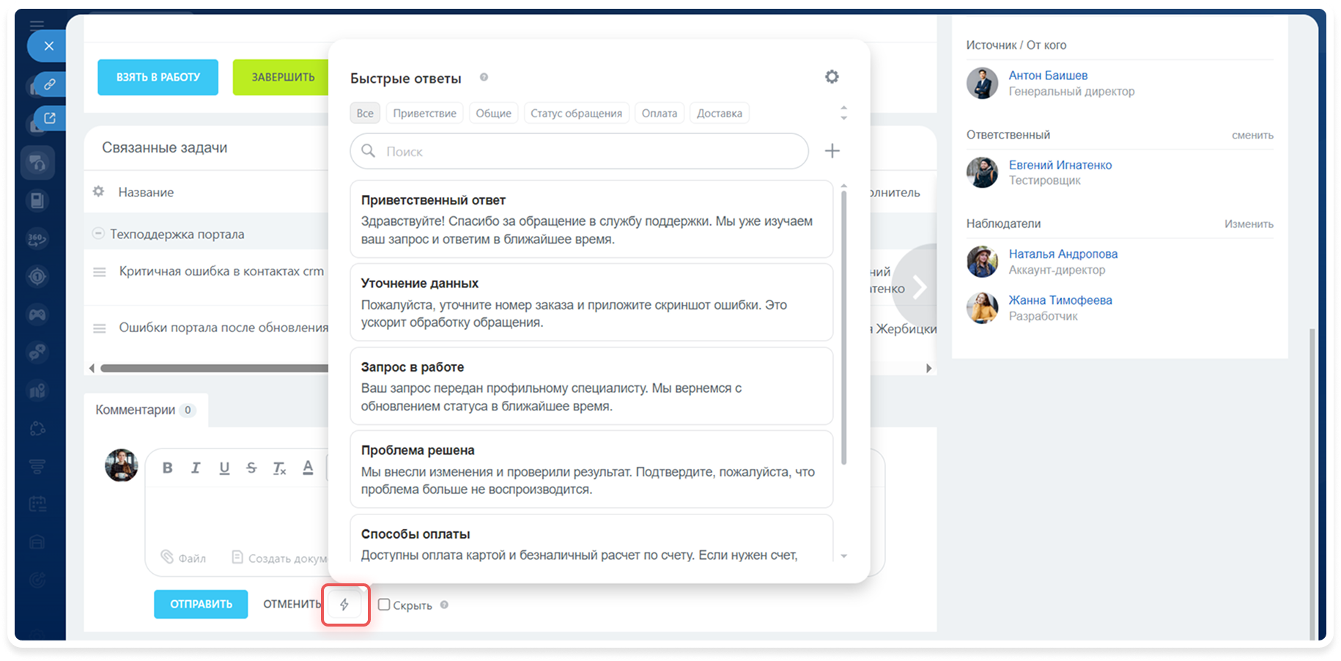The width and height of the screenshot is (1341, 661).
Task: Open Евгений Игнатенко profile link
Action: click(x=1060, y=165)
